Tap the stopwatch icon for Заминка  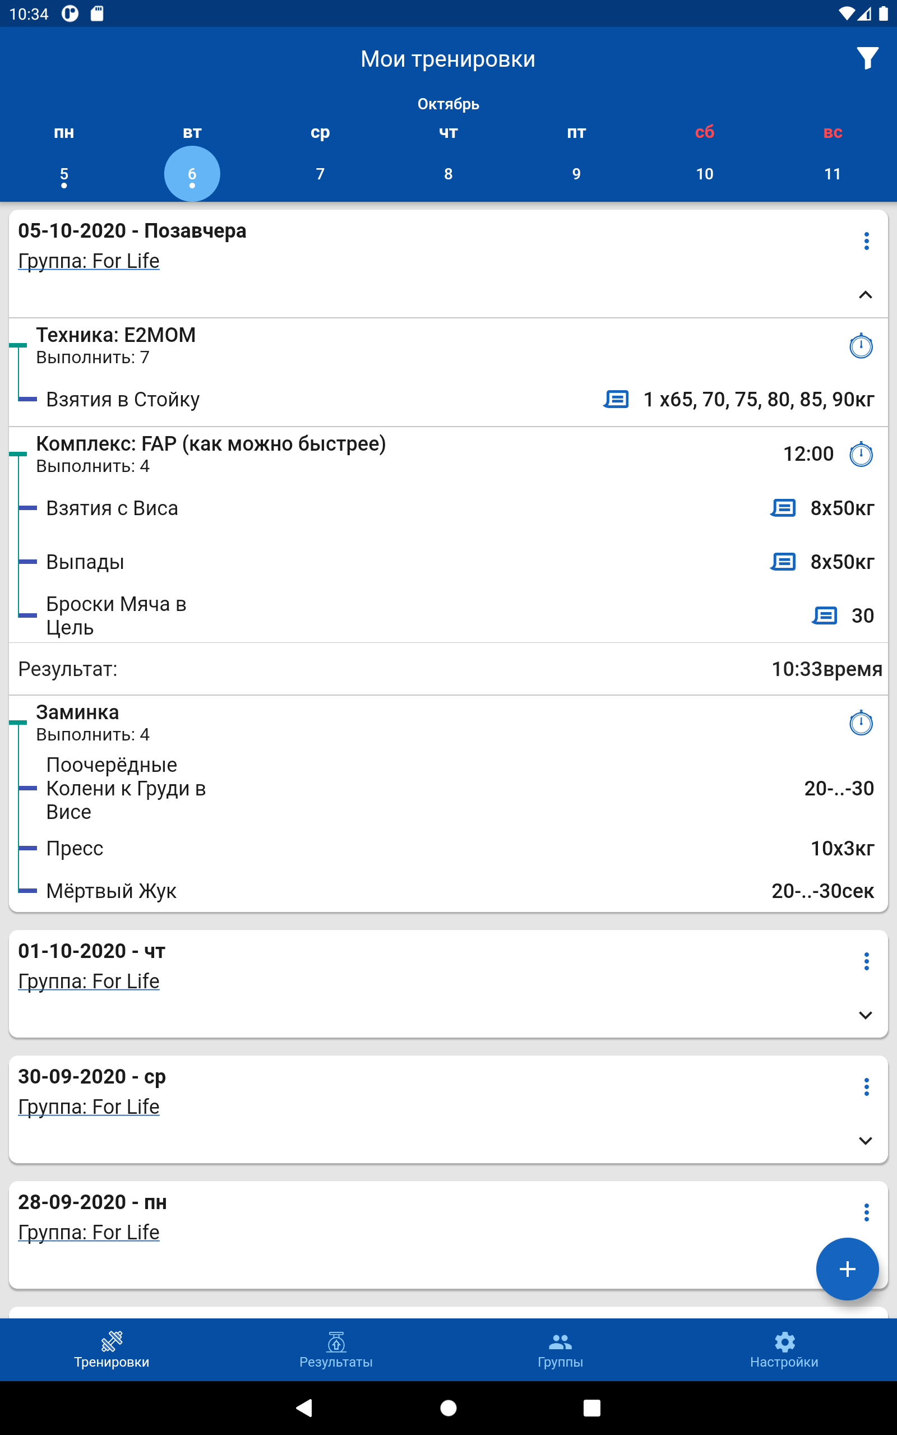[x=860, y=723]
